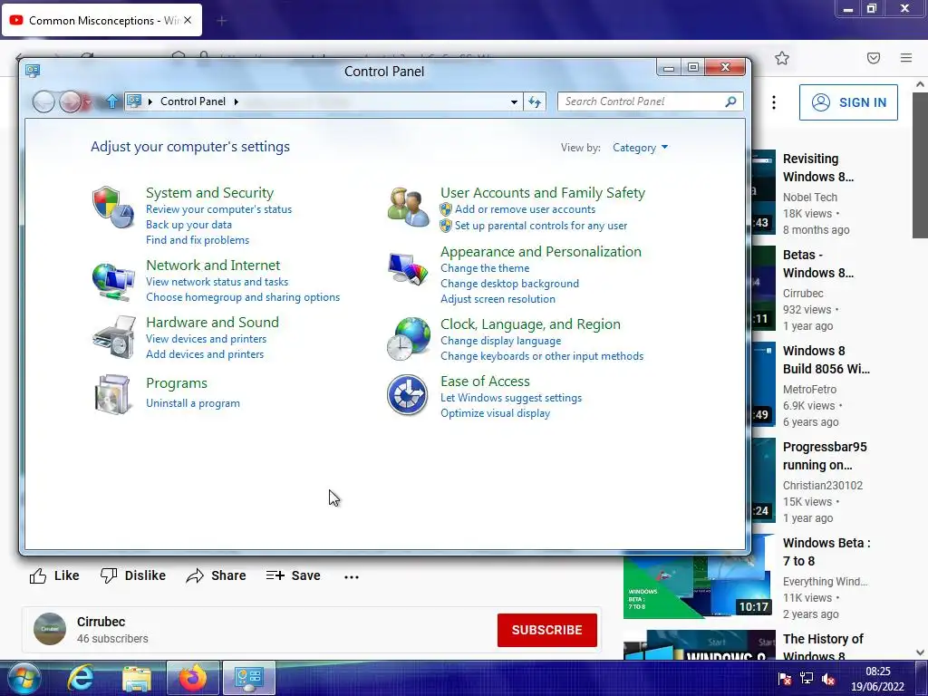Open the System and Security shield icon
The height and width of the screenshot is (696, 928).
(113, 208)
